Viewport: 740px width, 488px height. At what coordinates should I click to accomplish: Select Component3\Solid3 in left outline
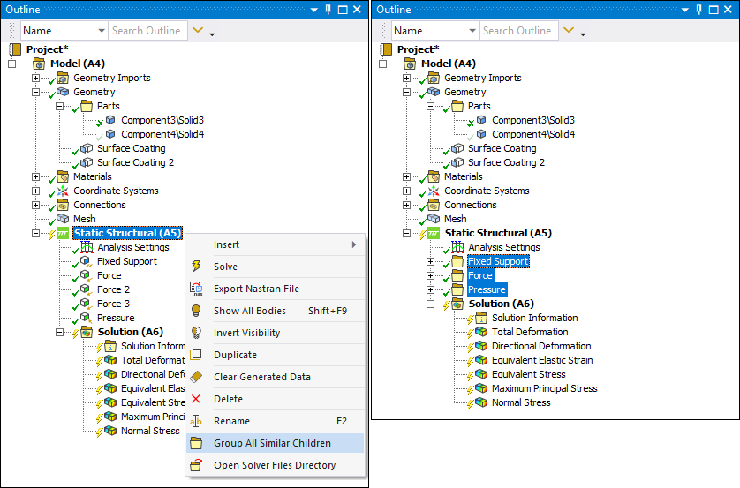click(x=162, y=120)
